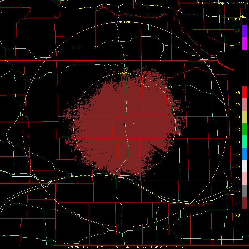Click the white DS legend swatch
The width and height of the screenshot is (249, 249).
point(244,166)
